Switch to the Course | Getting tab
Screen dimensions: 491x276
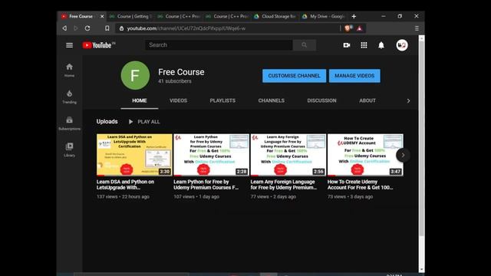131,16
